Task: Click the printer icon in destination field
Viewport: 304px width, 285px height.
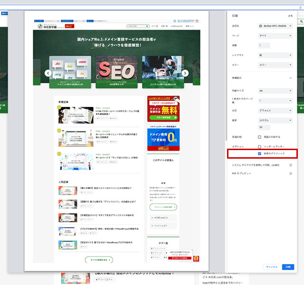Action: click(x=261, y=26)
